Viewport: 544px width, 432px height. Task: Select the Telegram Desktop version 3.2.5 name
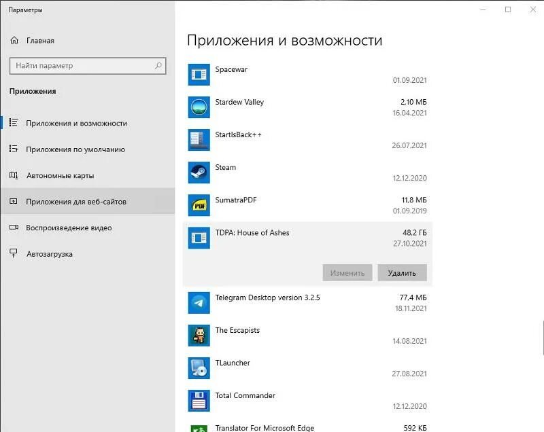tap(267, 298)
